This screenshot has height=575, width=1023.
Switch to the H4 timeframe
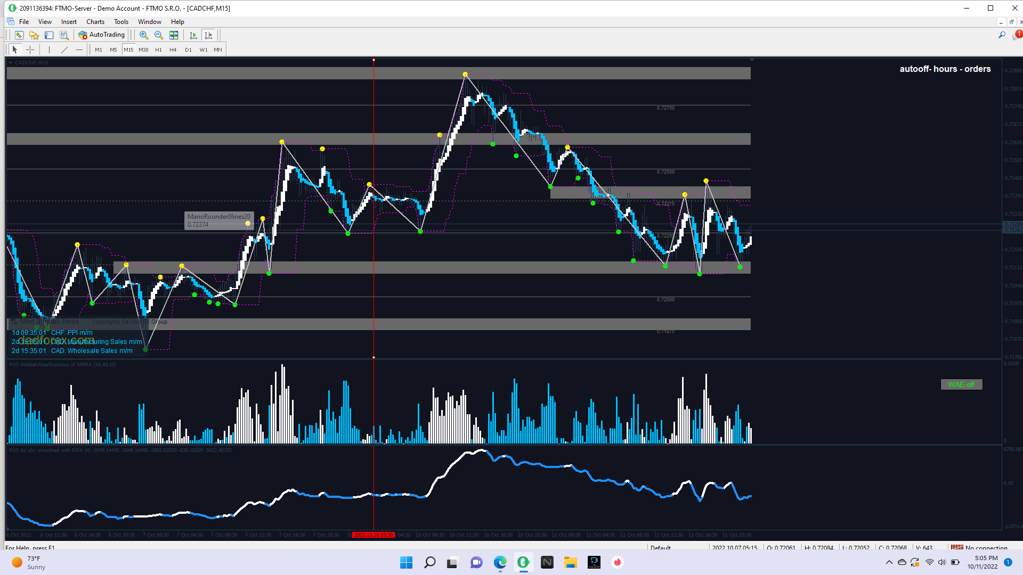point(173,50)
